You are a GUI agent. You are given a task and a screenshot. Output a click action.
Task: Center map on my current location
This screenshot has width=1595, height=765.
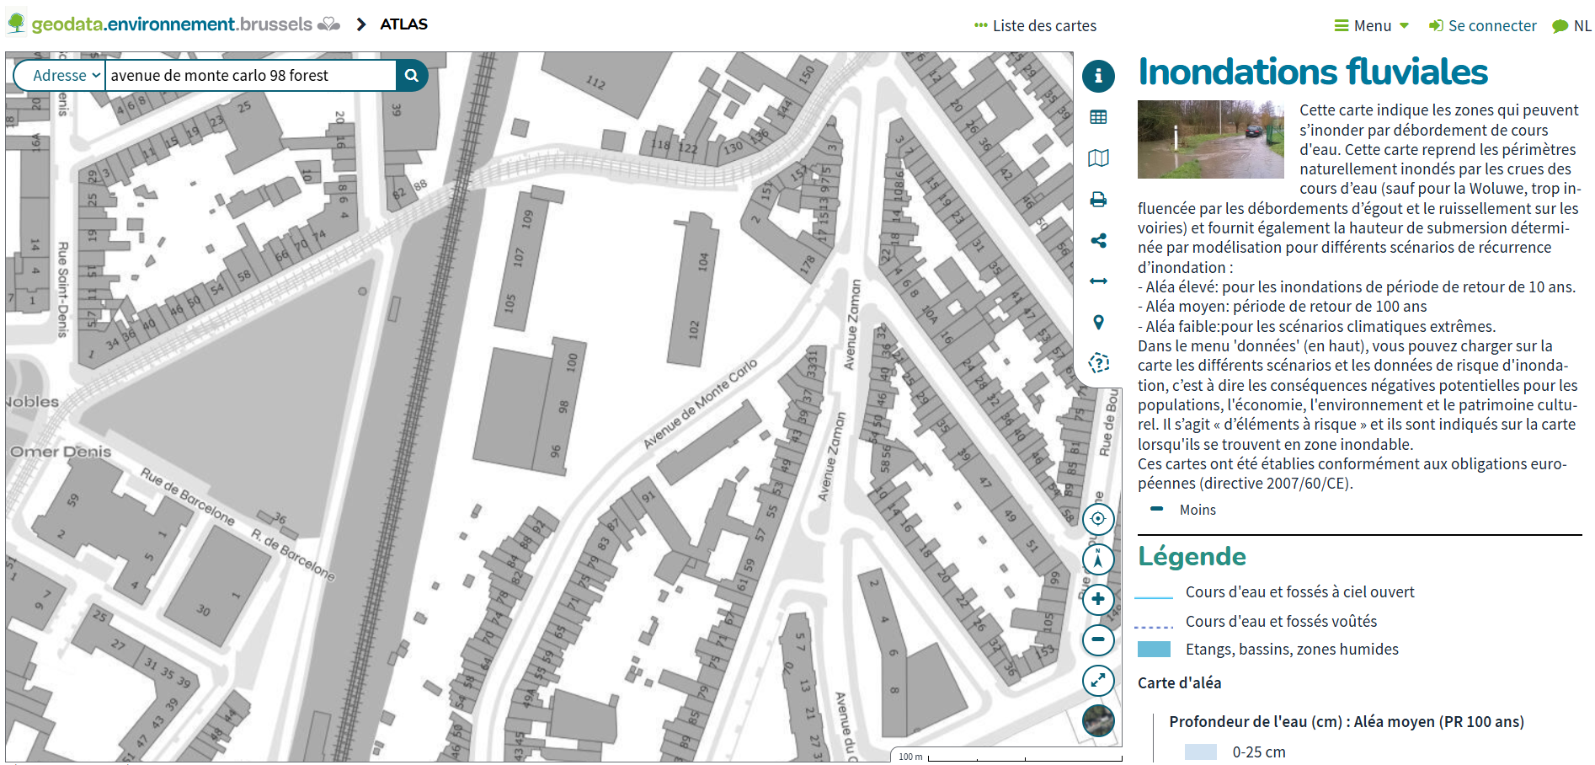coord(1098,519)
